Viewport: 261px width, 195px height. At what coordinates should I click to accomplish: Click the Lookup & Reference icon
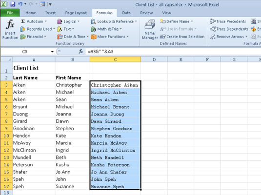click(x=93, y=21)
